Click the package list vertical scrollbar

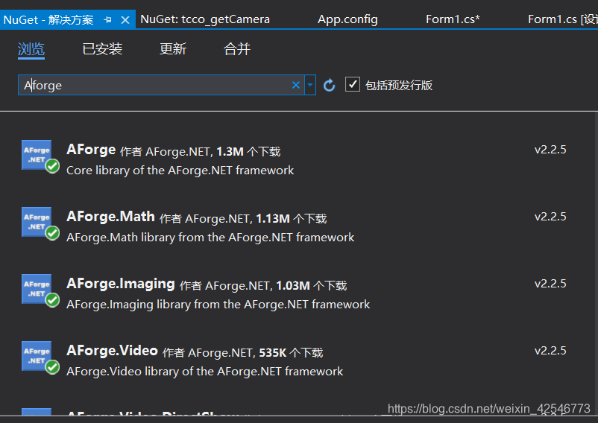point(596,264)
